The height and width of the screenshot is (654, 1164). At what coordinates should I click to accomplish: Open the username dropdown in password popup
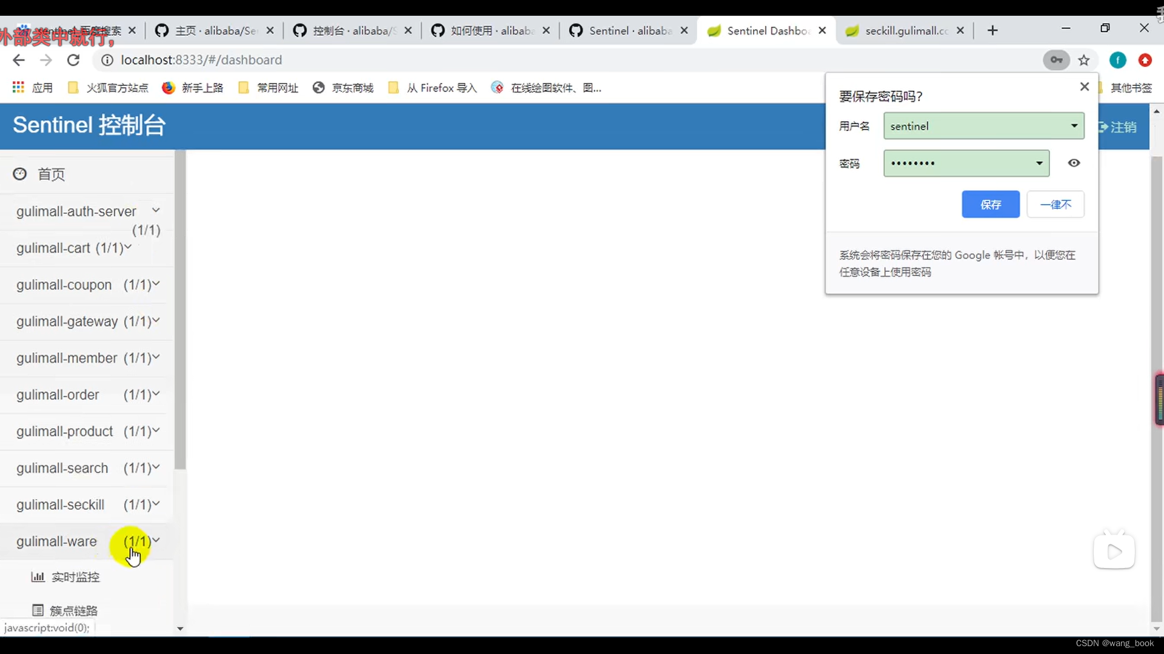[1074, 126]
